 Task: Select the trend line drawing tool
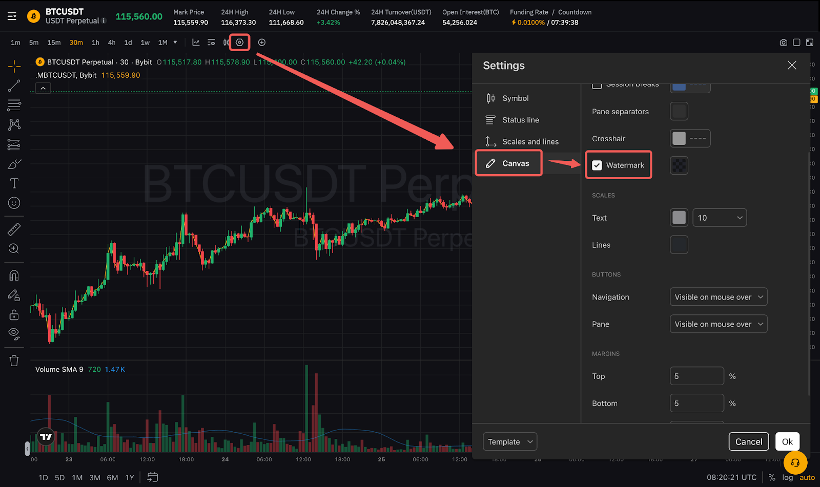[14, 86]
